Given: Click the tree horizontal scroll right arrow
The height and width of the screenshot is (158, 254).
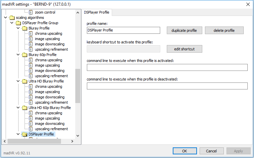Looking at the screenshot, I should [72, 141].
